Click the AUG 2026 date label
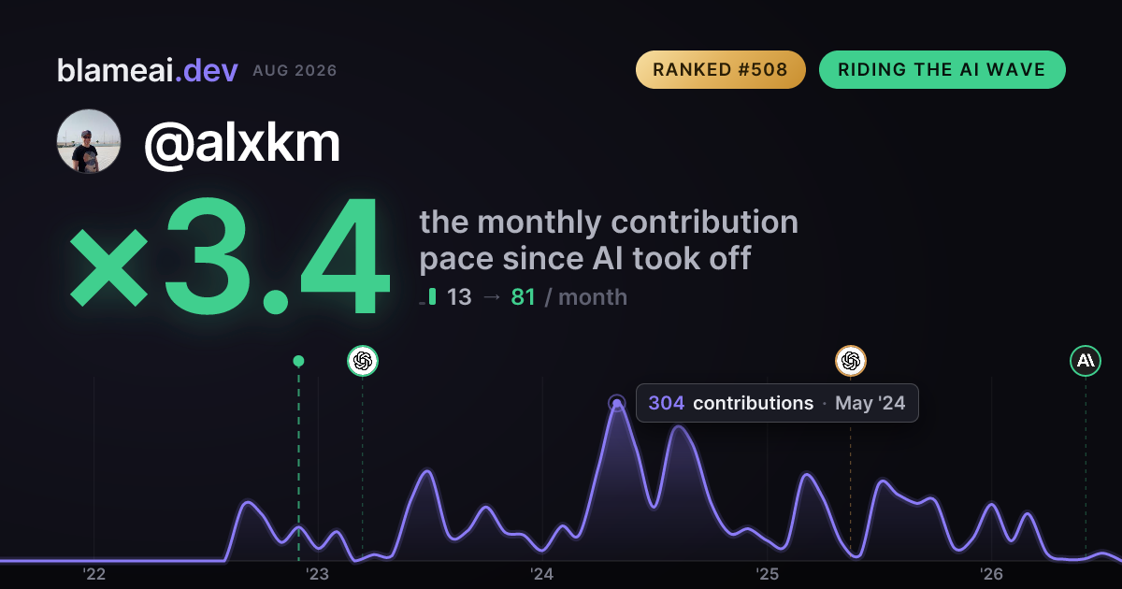The image size is (1122, 589). 295,71
